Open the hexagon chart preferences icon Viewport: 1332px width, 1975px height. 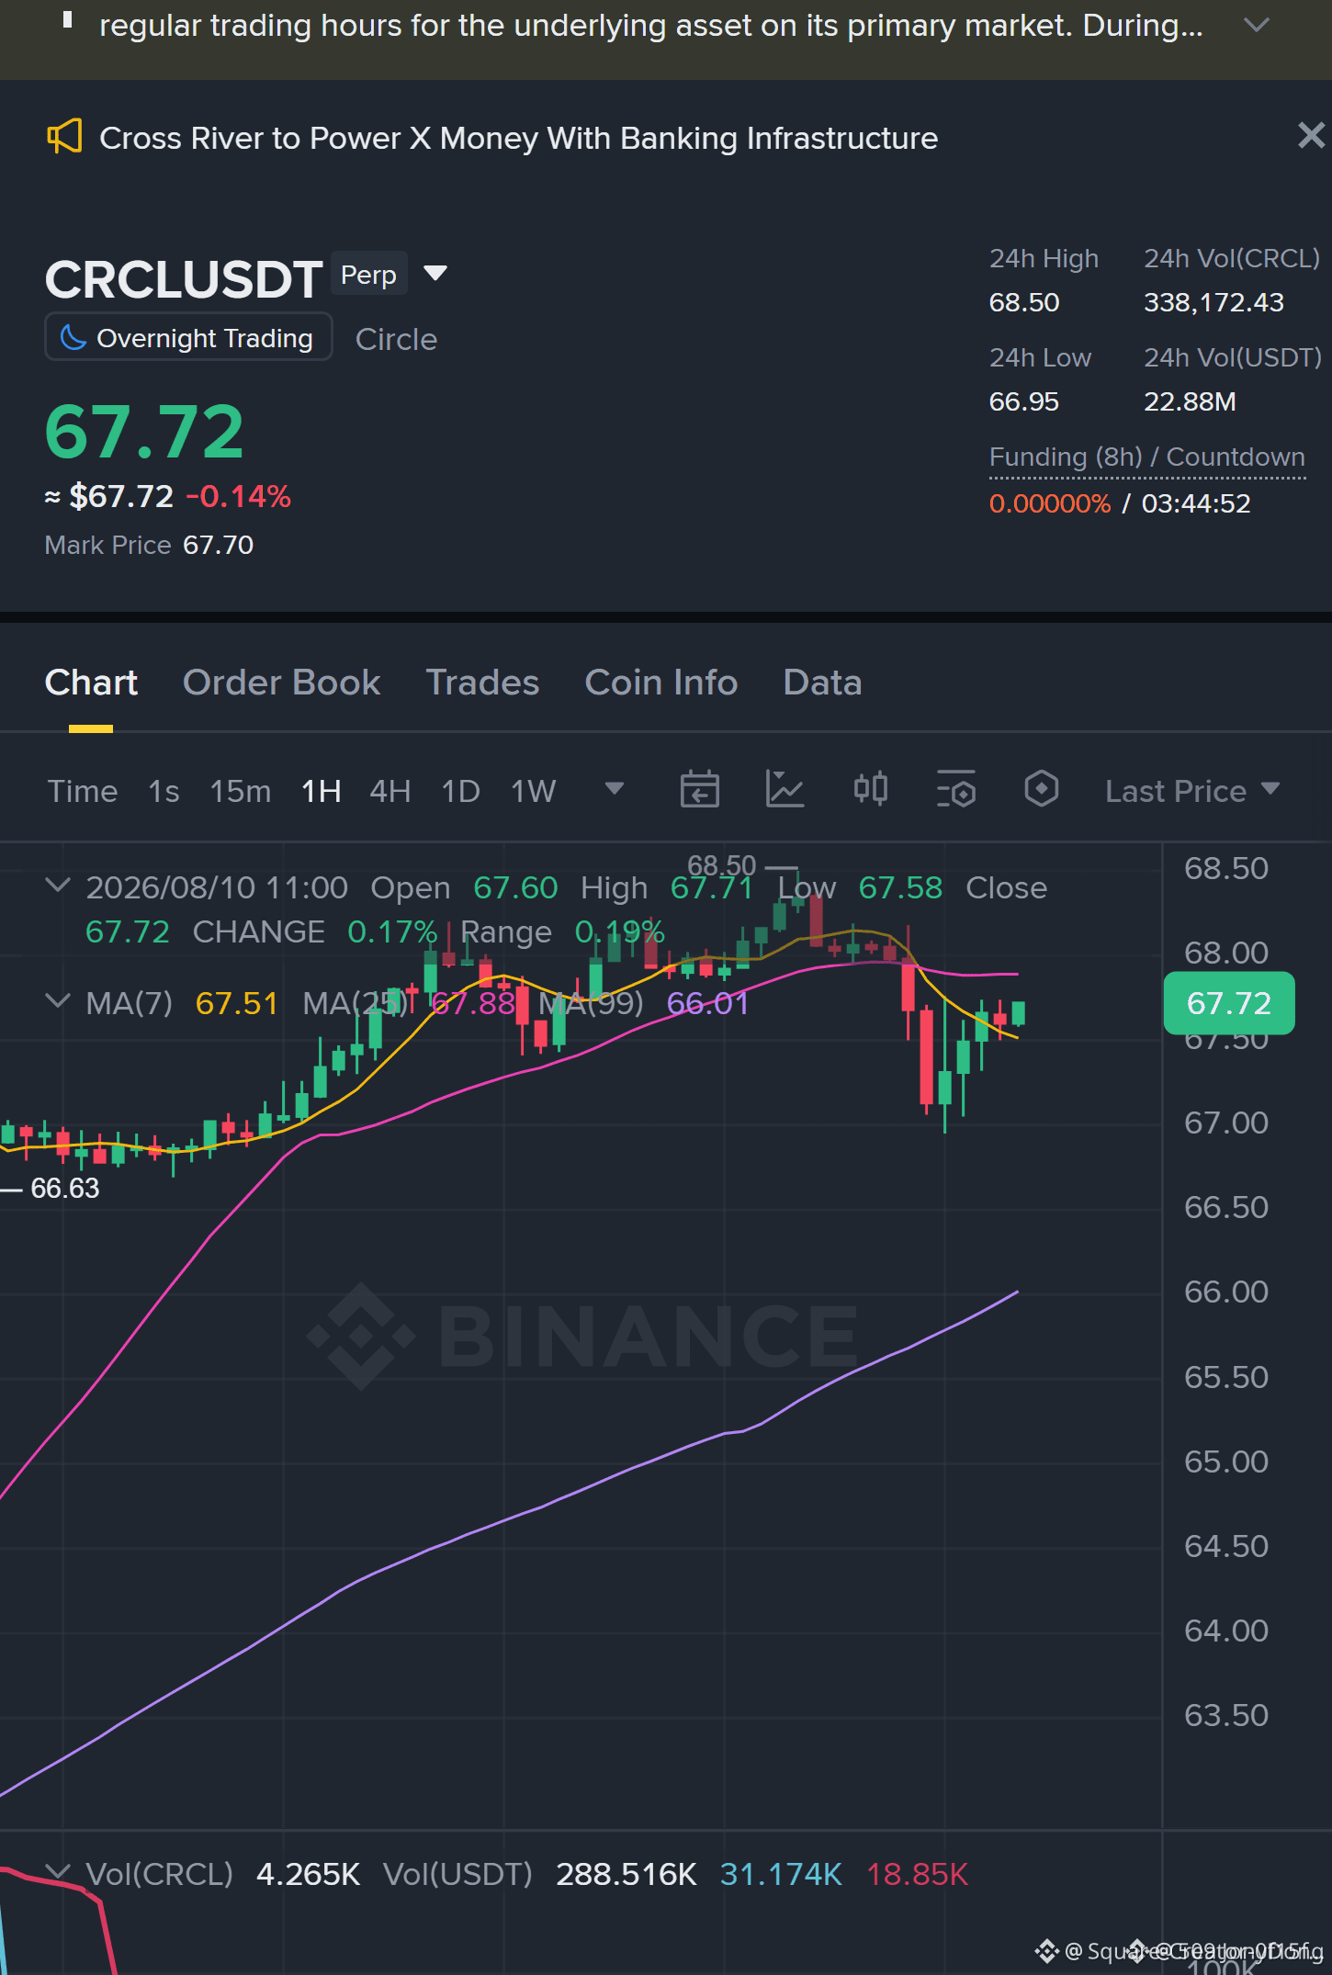click(x=1041, y=789)
